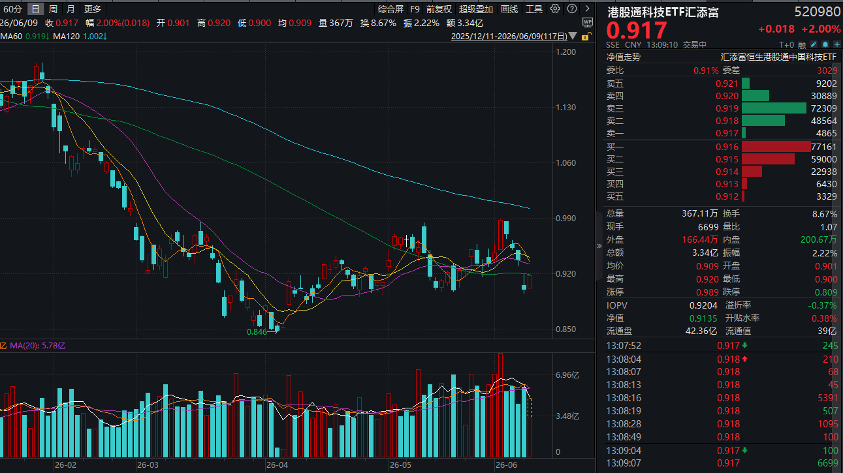This screenshot has height=473, width=843.
Task: Collapse the quote side panel arrow
Action: tap(599, 246)
